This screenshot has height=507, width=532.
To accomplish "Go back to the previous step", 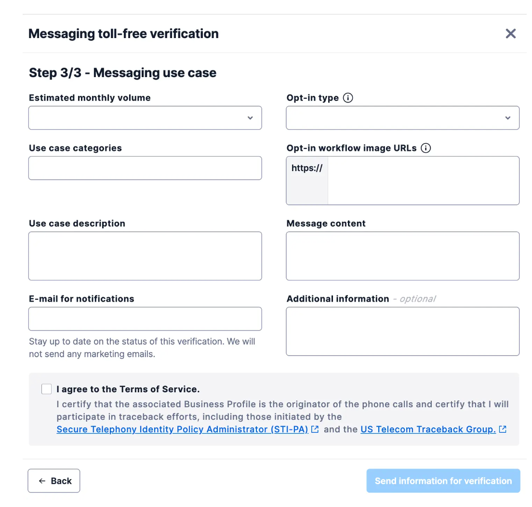I will coord(54,481).
